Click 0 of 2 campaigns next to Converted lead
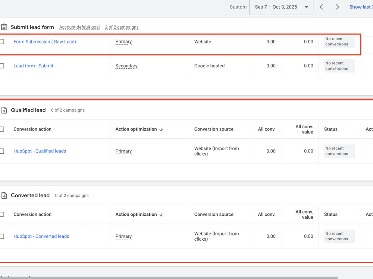Viewport: 373px width, 279px height. [x=72, y=196]
